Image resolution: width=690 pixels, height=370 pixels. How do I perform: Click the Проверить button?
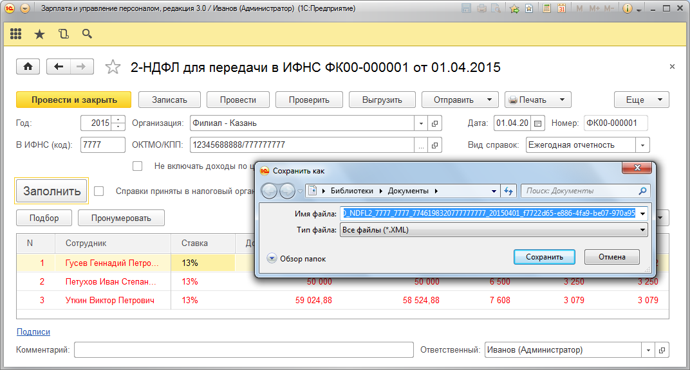309,100
